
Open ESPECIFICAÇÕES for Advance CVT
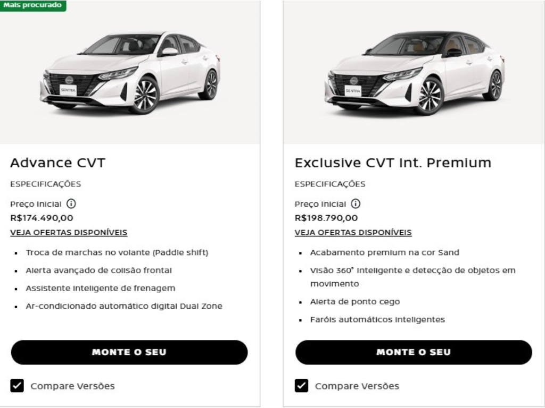(x=46, y=184)
